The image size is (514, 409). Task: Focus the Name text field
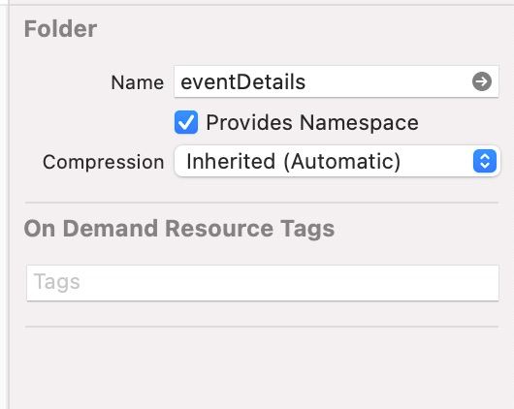(337, 81)
